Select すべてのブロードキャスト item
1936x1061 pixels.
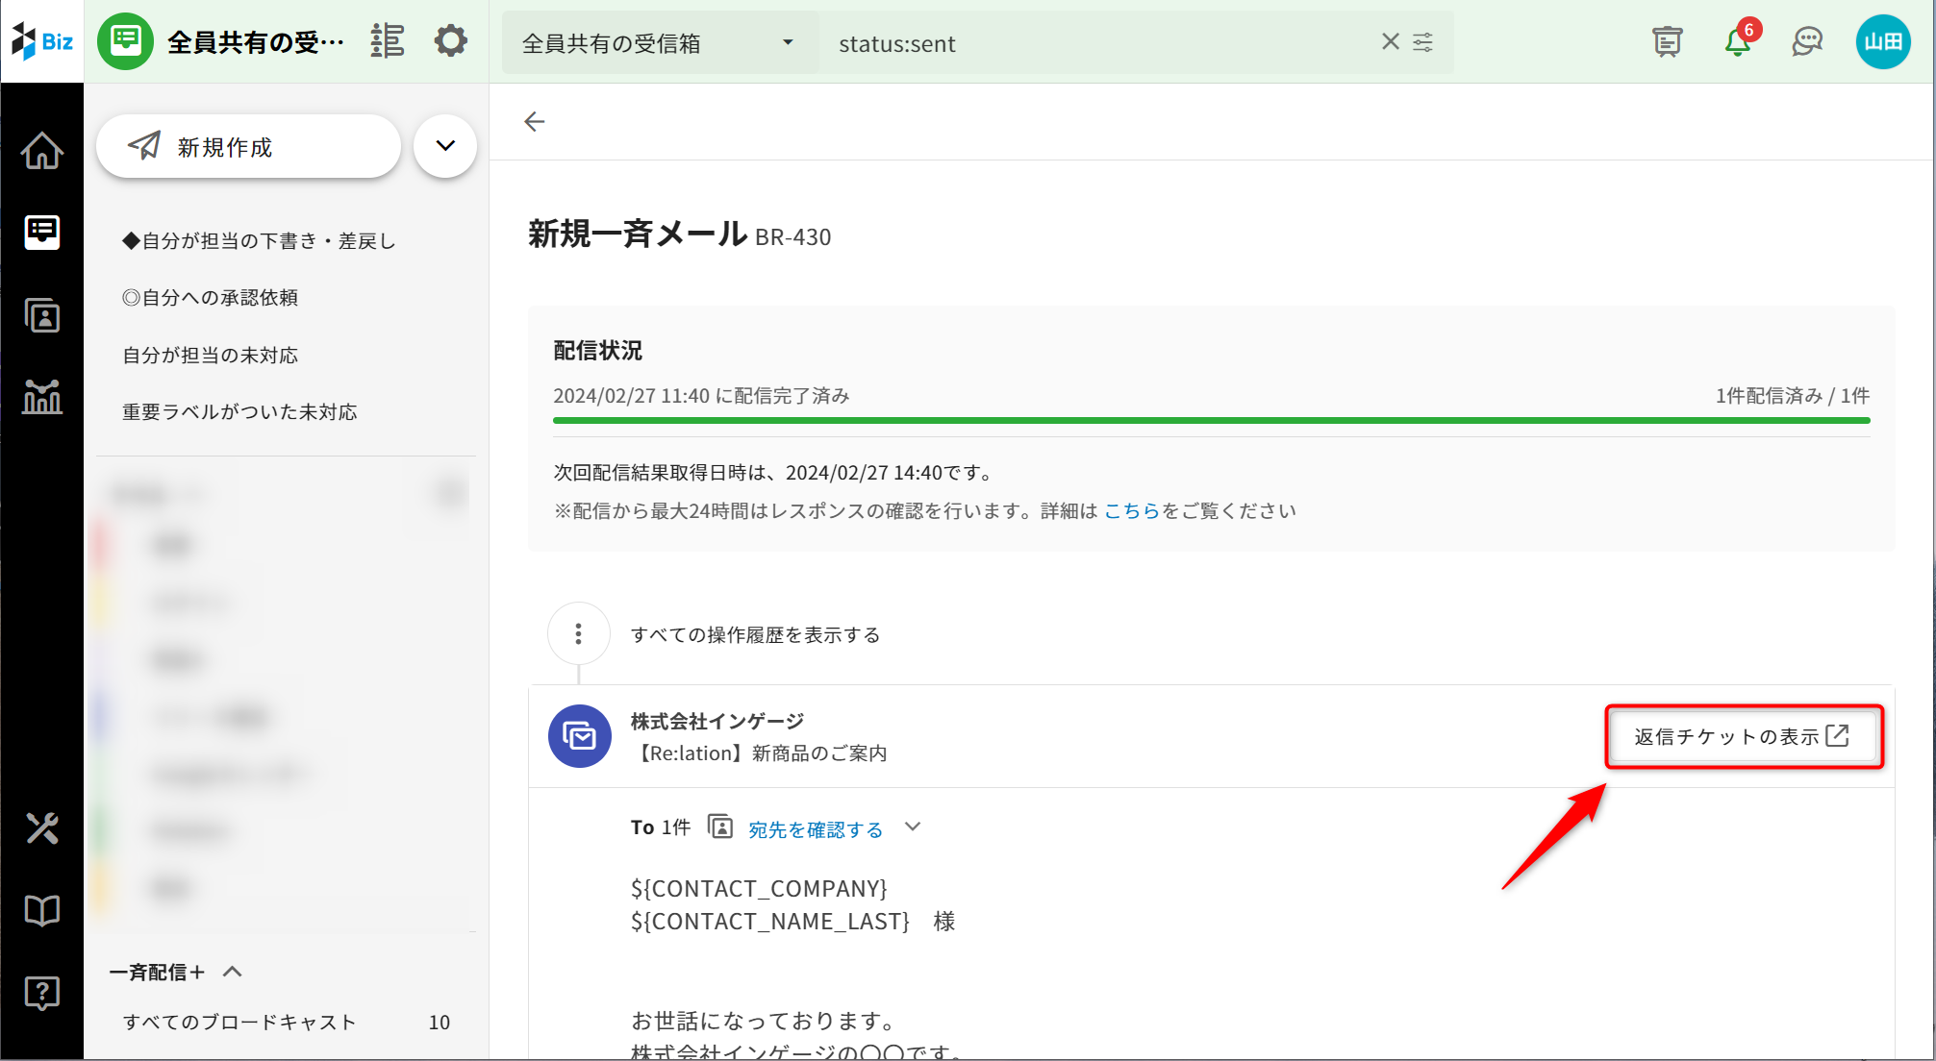(239, 1023)
